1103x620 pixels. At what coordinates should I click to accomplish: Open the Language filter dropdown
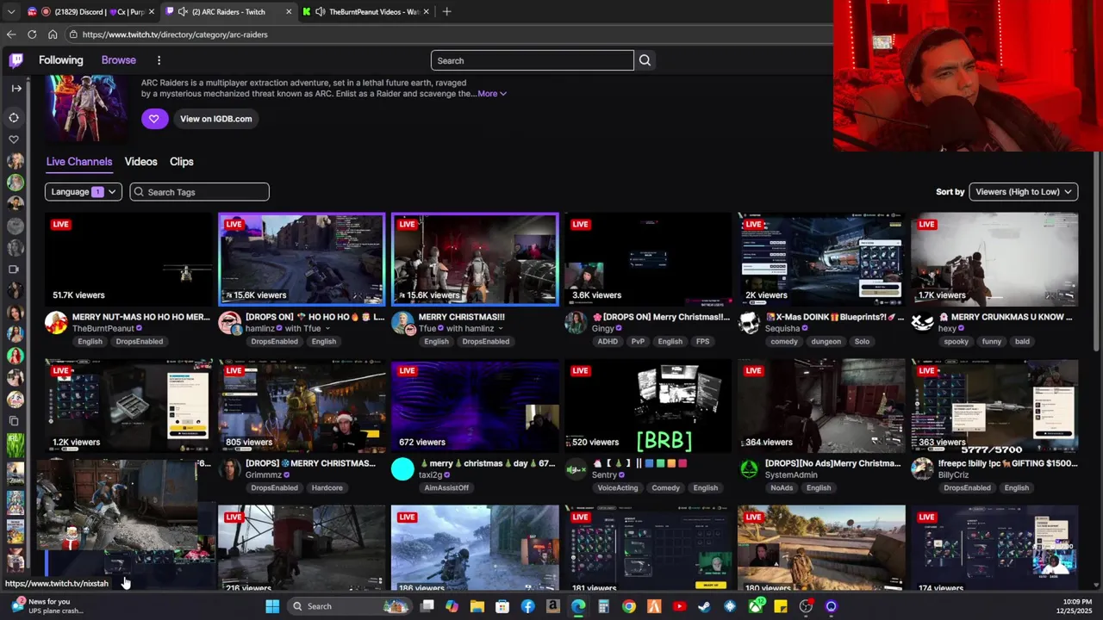[x=84, y=192]
